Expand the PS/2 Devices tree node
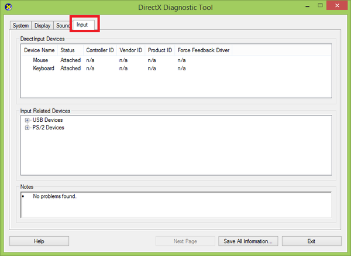Image resolution: width=351 pixels, height=256 pixels. [27, 128]
